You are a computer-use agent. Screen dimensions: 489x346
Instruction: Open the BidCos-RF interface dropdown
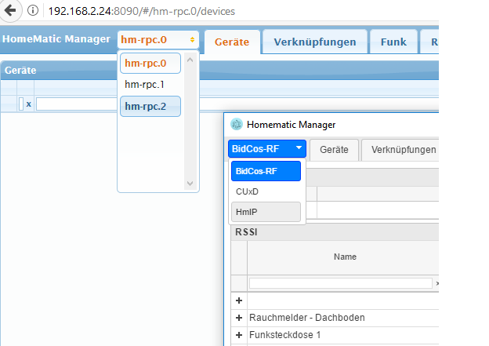[267, 148]
